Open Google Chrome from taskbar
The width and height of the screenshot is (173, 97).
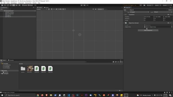tap(38, 95)
